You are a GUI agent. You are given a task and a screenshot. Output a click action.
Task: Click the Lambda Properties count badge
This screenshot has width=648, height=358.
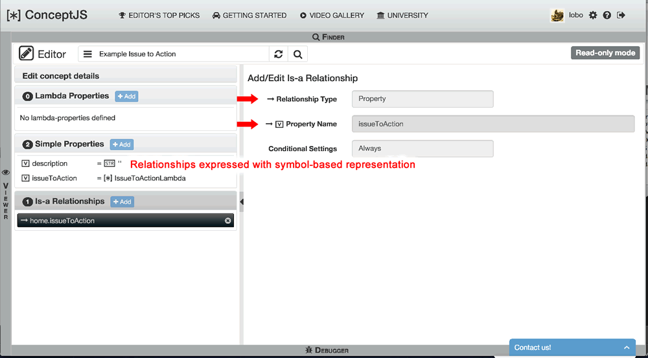click(x=28, y=97)
